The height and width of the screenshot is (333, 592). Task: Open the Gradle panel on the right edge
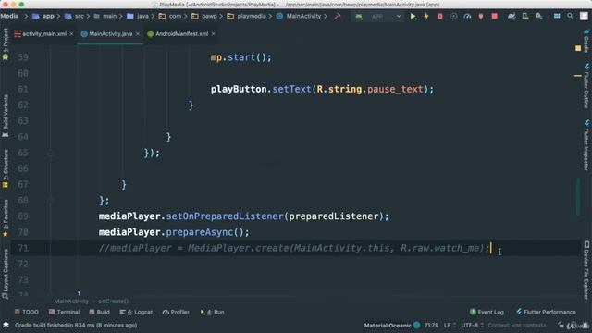pyautogui.click(x=586, y=41)
